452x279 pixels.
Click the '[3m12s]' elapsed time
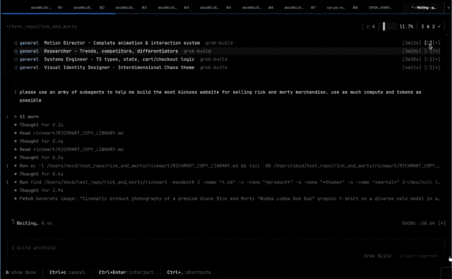click(x=412, y=43)
